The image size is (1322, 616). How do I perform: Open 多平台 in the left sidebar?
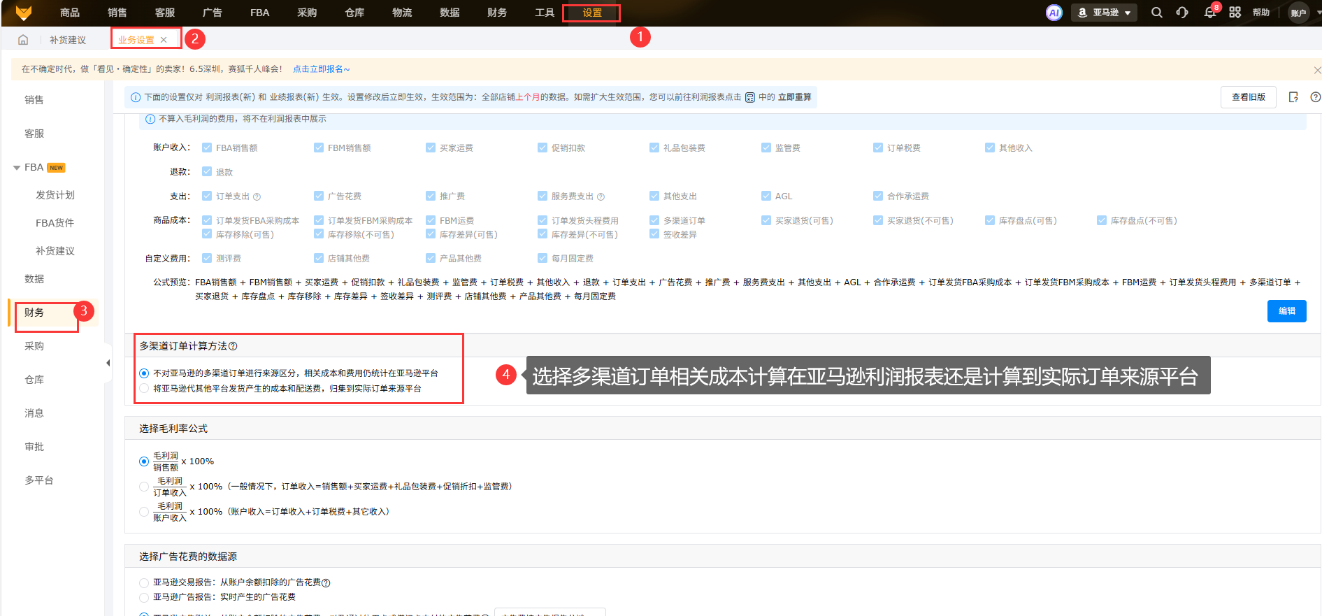[x=39, y=480]
